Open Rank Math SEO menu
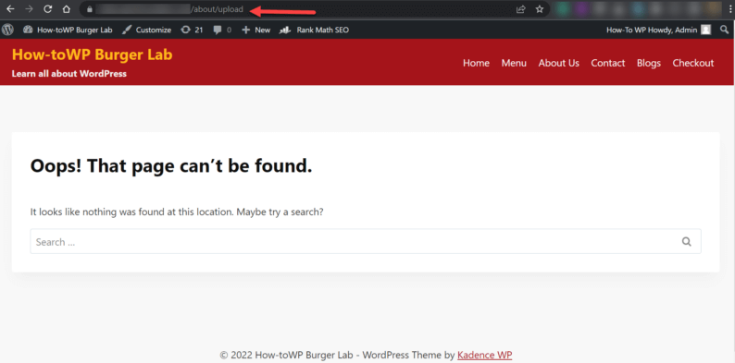Image resolution: width=735 pixels, height=363 pixels. coord(314,30)
